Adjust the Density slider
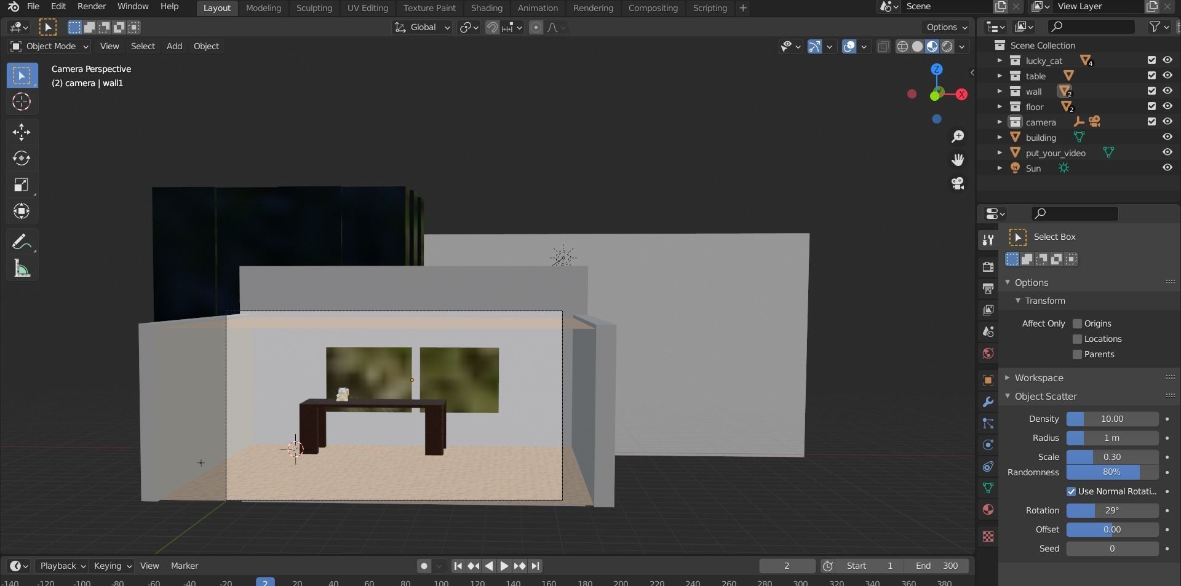This screenshot has height=586, width=1181. (x=1112, y=419)
